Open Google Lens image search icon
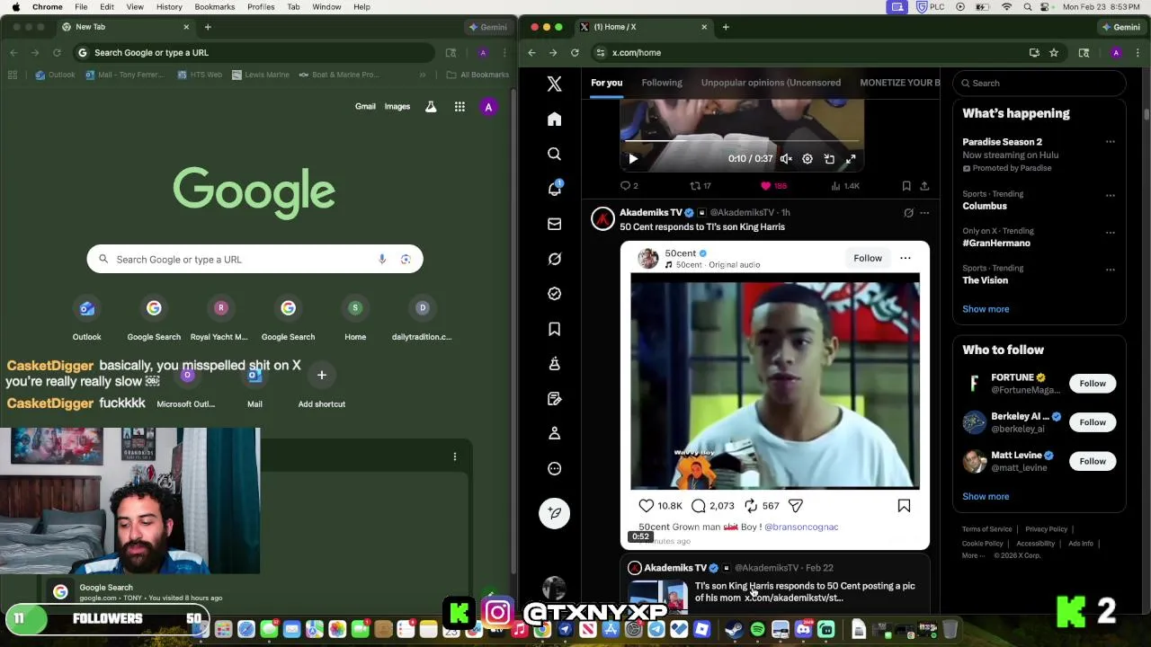This screenshot has width=1151, height=647. tap(406, 260)
